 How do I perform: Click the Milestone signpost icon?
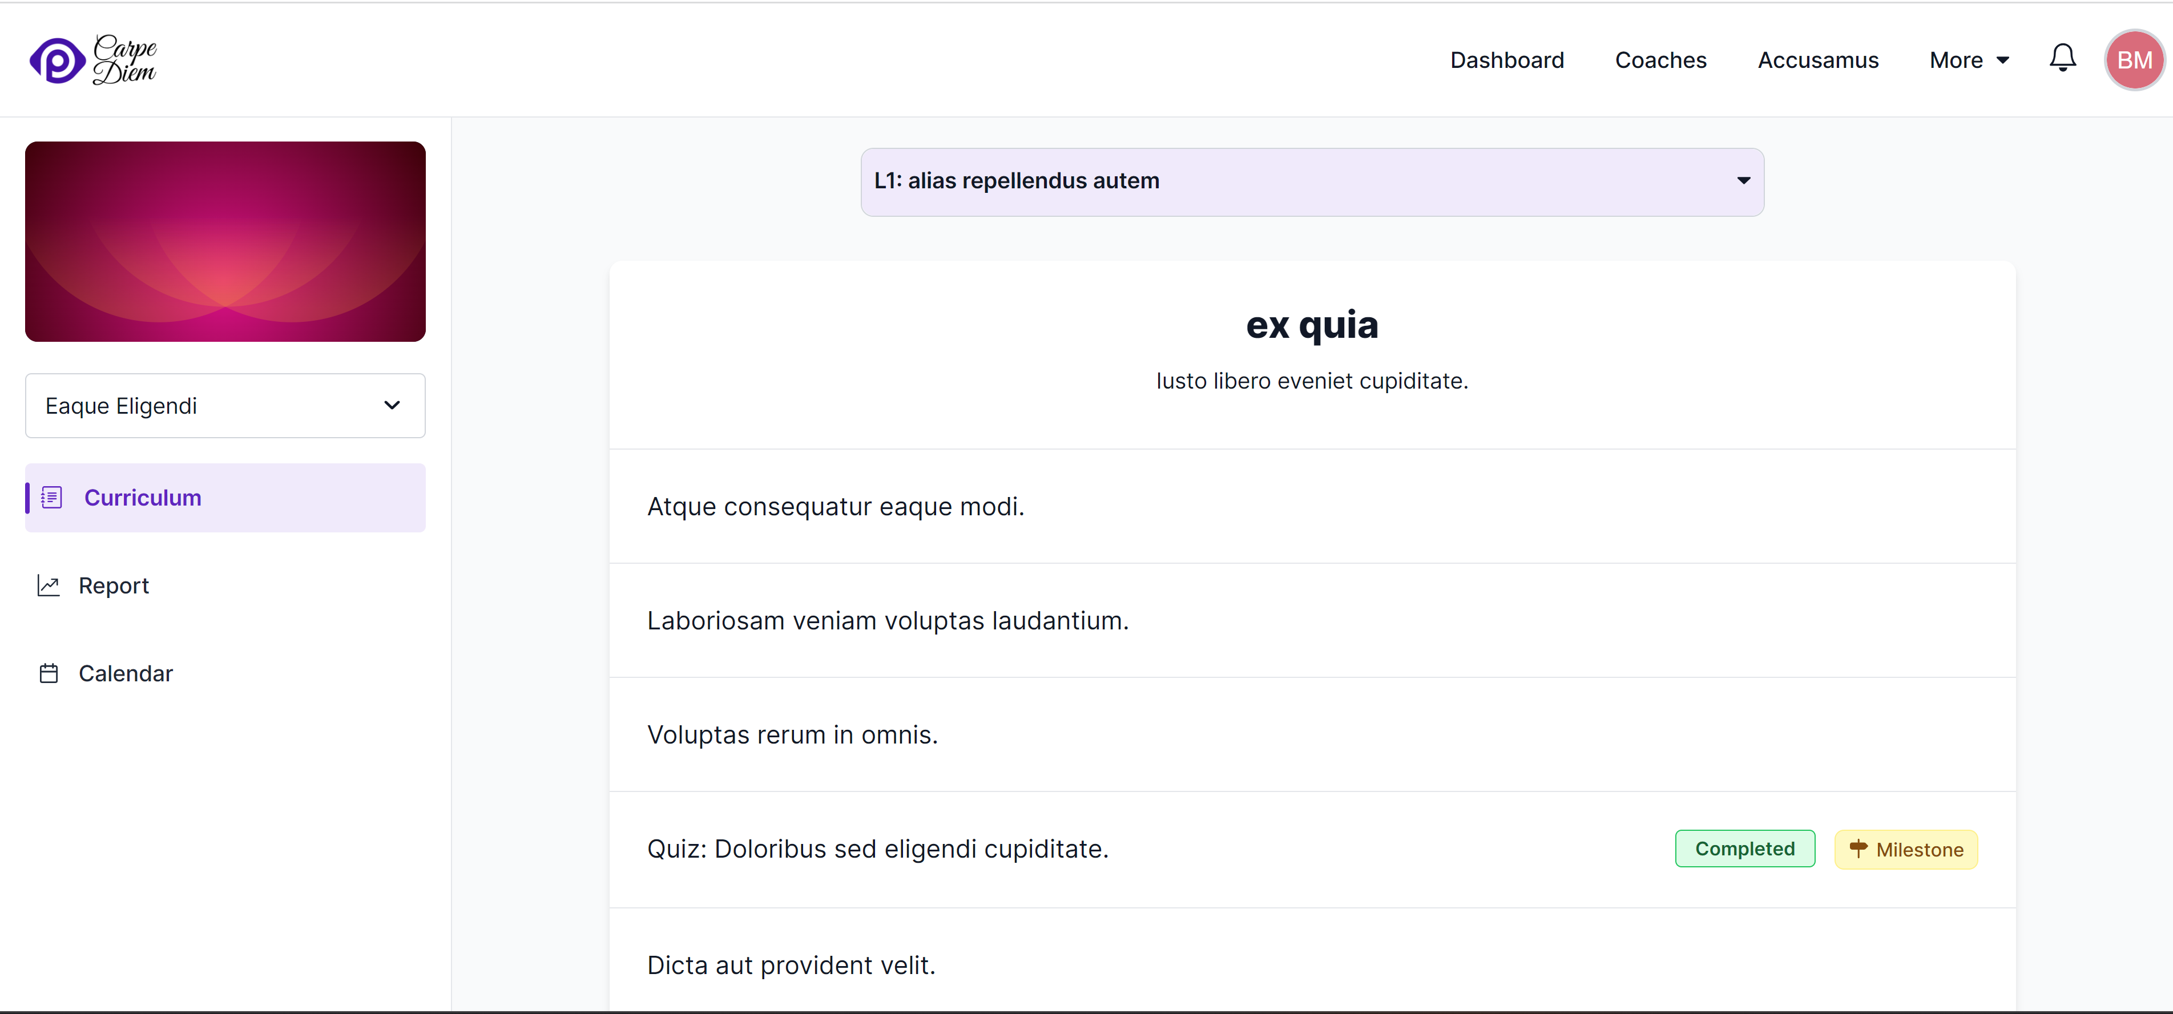coord(1857,849)
